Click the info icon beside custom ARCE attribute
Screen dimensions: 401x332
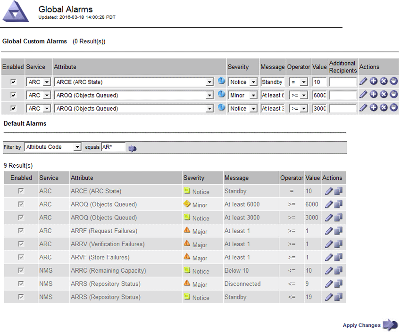pos(221,81)
